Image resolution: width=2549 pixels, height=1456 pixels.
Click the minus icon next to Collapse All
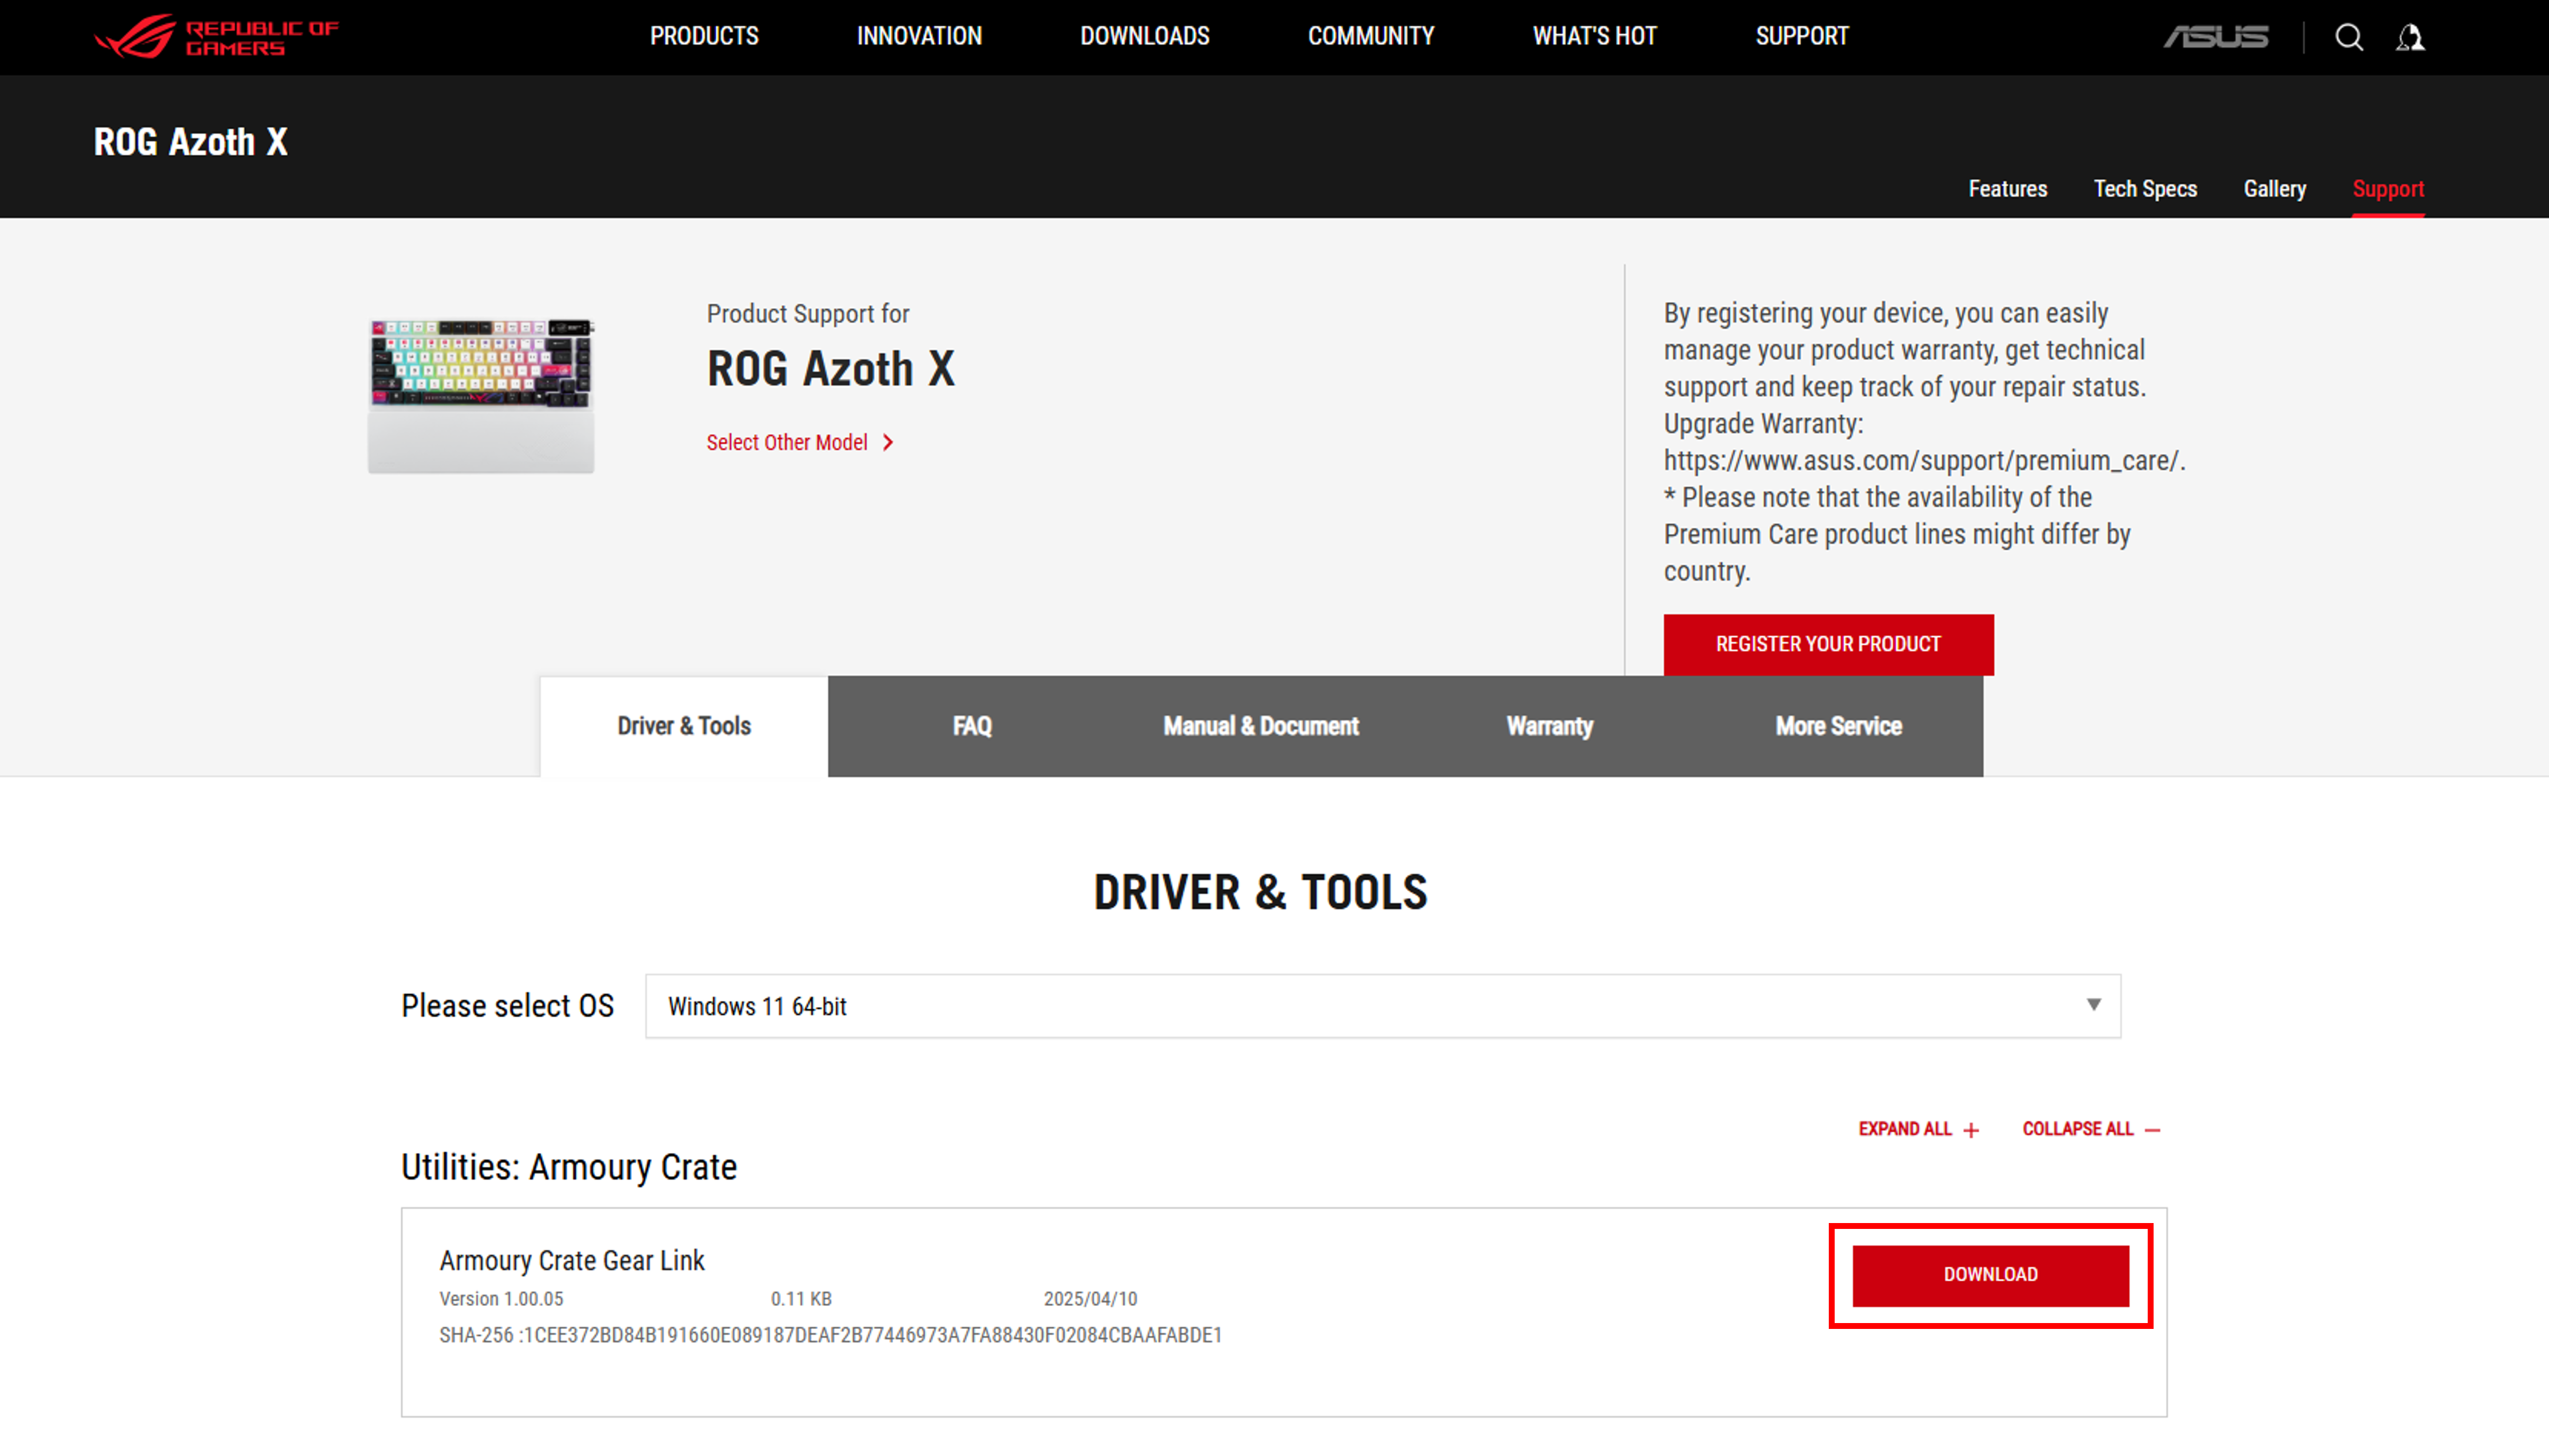pos(2153,1130)
